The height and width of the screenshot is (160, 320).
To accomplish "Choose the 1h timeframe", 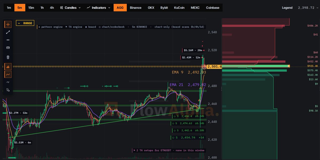I will pos(42,8).
